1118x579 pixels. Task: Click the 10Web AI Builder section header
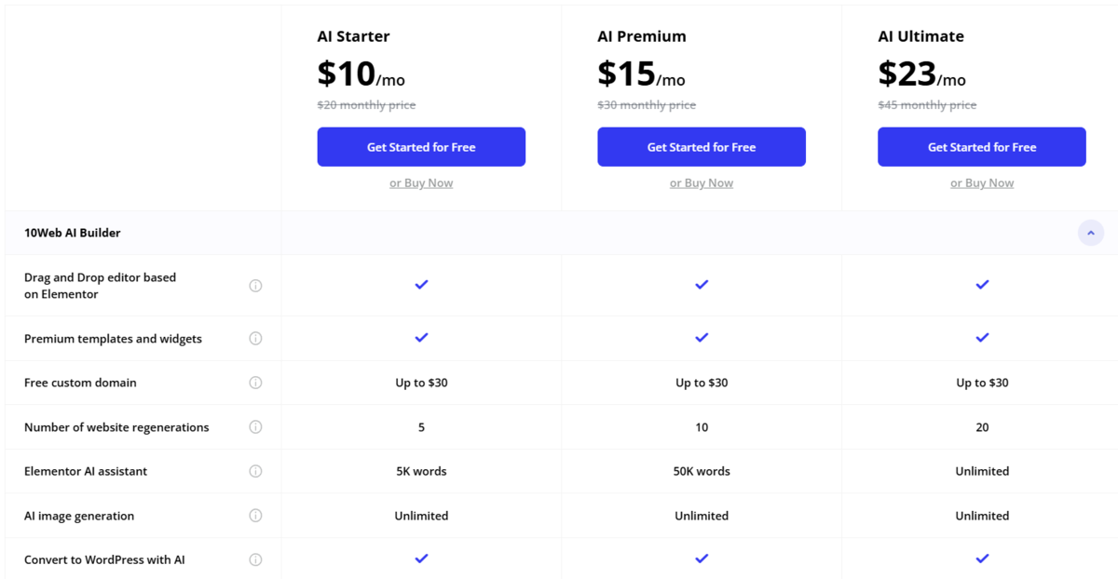coord(561,233)
